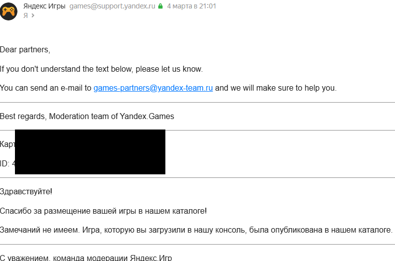Click 'You can send an e-mail to' text

click(x=46, y=88)
